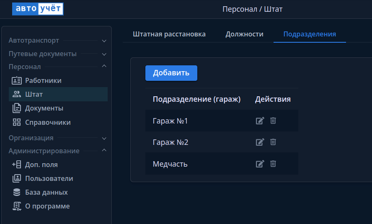The width and height of the screenshot is (372, 224).
Task: Click the edit icon for Гараж №1
Action: click(260, 121)
